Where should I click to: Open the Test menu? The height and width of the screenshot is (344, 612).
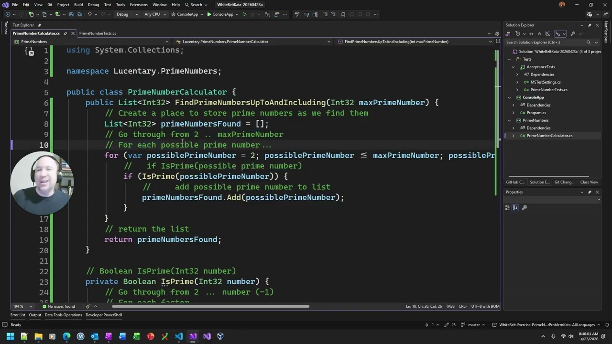(x=108, y=5)
